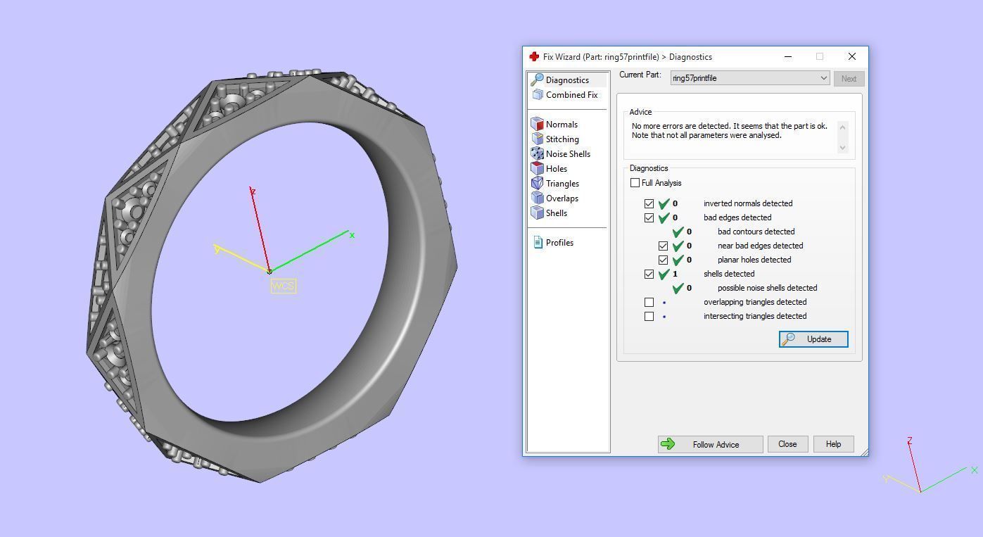Screen dimensions: 983x537
Task: Uncheck the near bad edges detected checkbox
Action: click(663, 246)
